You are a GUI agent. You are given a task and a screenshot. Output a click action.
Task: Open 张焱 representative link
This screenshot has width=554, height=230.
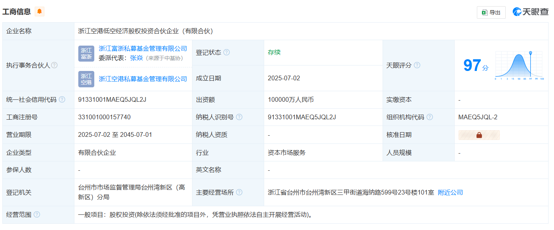pyautogui.click(x=136, y=58)
